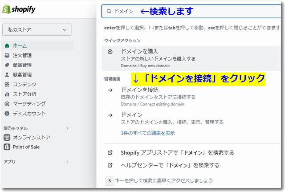Image resolution: width=285 pixels, height=192 pixels.
Task: Click アプリ section heading
Action: coord(10,162)
